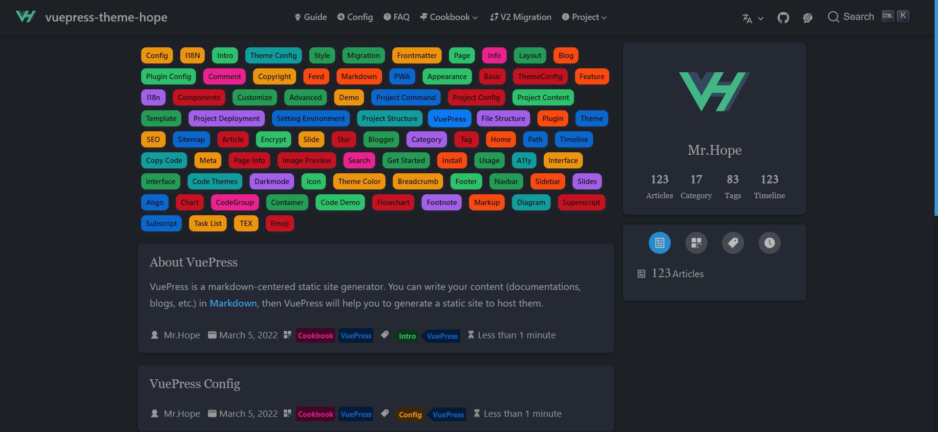Select the Tags icon tab in sidebar

(x=733, y=243)
